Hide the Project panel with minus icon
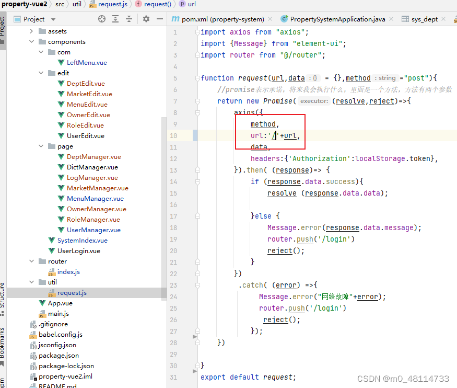The image size is (457, 388). tap(159, 19)
